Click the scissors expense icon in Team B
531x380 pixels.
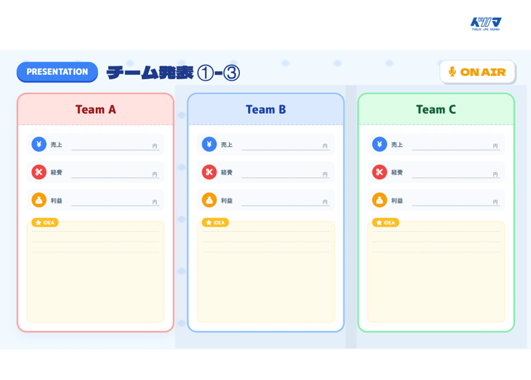pos(209,172)
